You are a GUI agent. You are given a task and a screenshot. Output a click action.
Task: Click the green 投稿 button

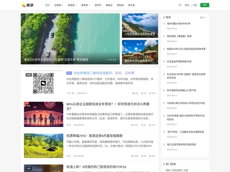pos(205,5)
